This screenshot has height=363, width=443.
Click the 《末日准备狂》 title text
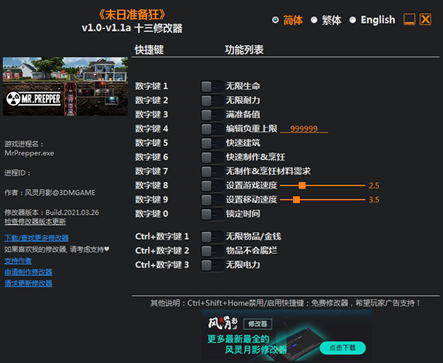(132, 15)
